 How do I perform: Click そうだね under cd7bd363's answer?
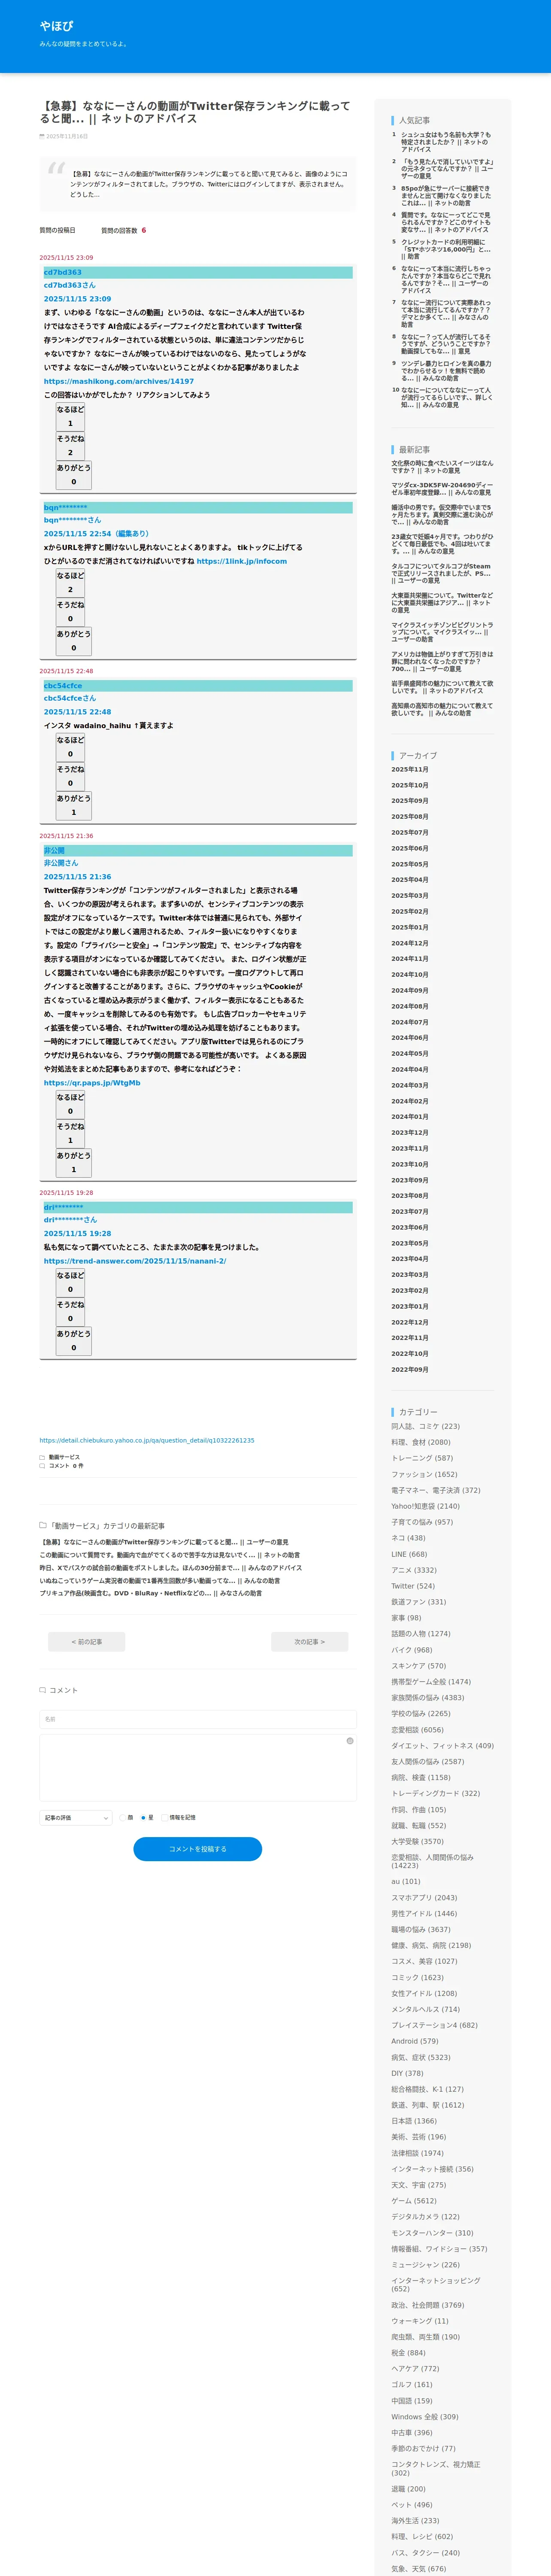coord(70,446)
